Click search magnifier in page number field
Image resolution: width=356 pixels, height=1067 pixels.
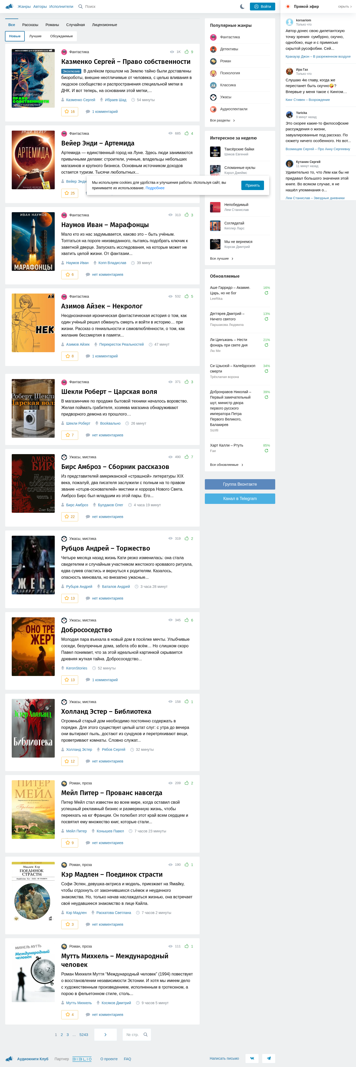pyautogui.click(x=145, y=1035)
